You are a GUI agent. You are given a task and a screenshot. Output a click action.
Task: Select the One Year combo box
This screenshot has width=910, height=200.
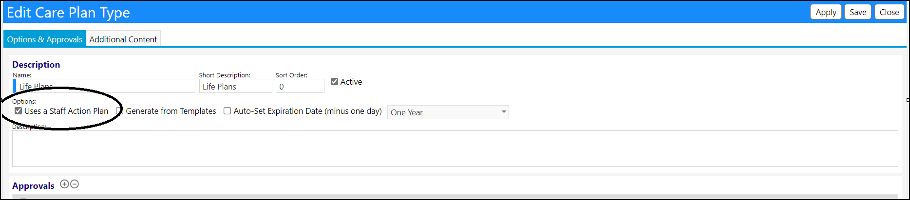point(448,112)
